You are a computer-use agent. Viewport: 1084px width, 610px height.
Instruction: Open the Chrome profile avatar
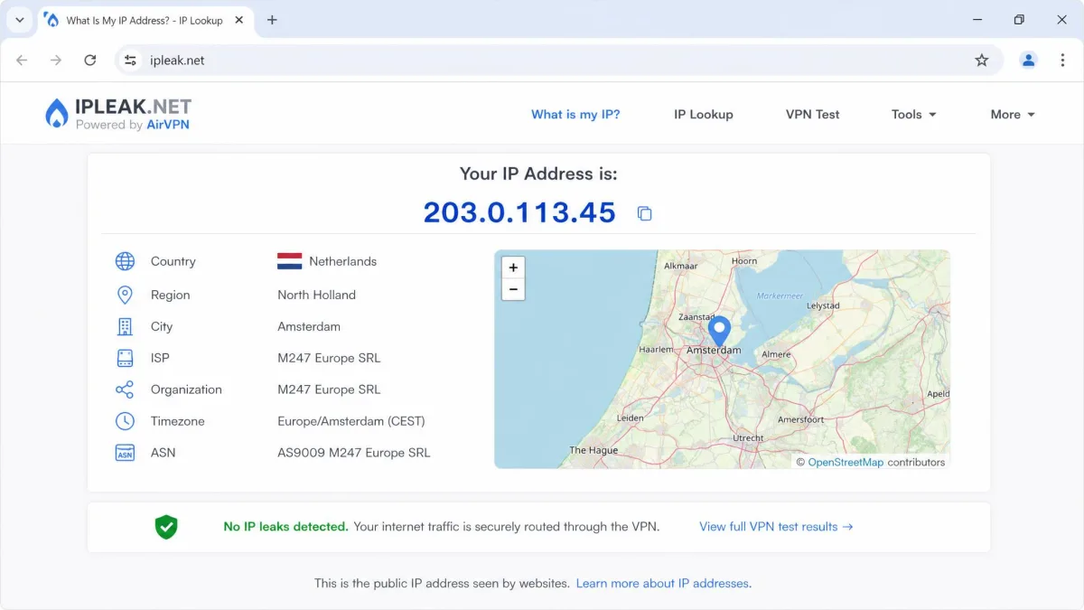click(x=1028, y=61)
